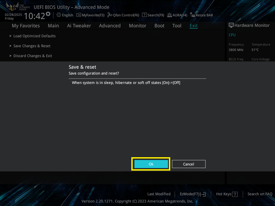Screen dimensions: 275x206
Task: Open MyFavorite(F3) list icon
Action: click(79, 15)
